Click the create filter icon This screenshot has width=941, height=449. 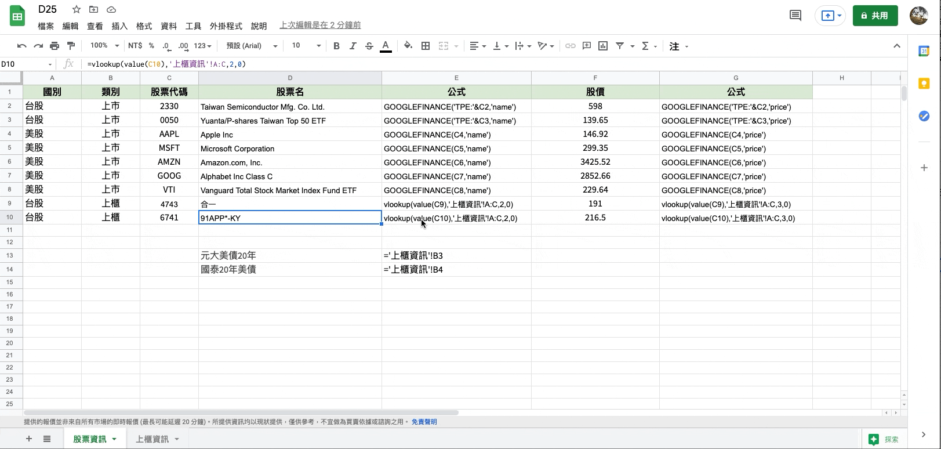620,46
